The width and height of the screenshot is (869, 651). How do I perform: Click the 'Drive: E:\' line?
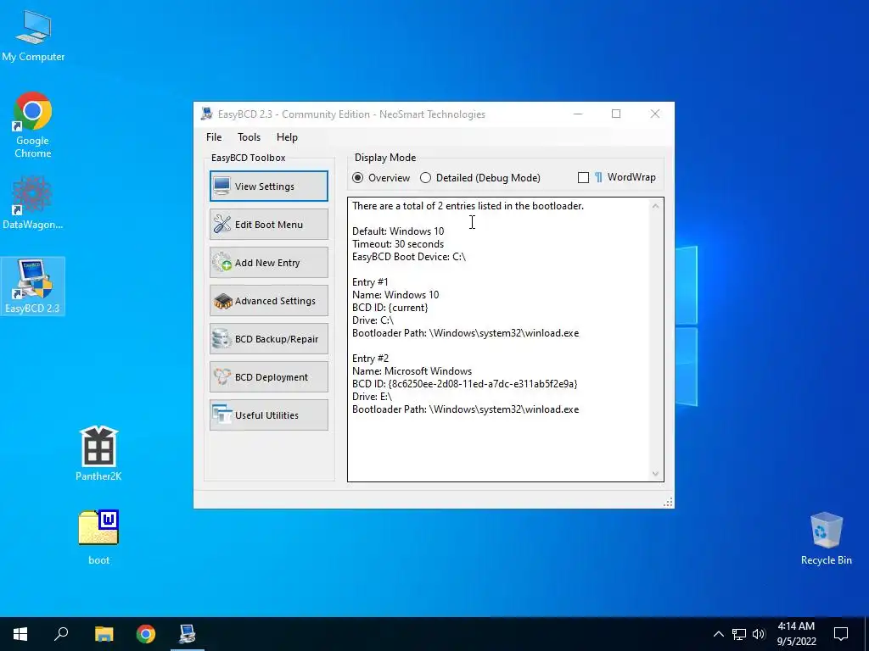[x=372, y=397]
